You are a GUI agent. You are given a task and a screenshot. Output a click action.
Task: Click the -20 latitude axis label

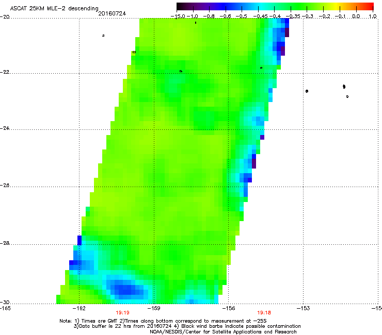5,17
